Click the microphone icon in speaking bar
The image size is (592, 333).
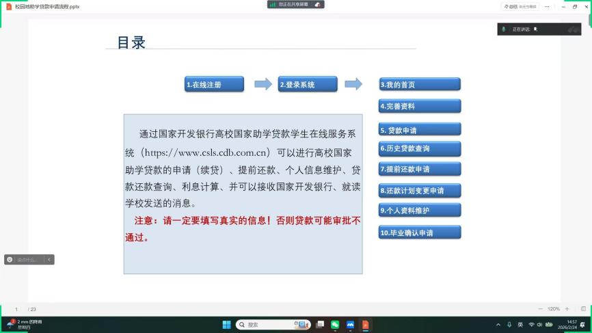point(504,29)
